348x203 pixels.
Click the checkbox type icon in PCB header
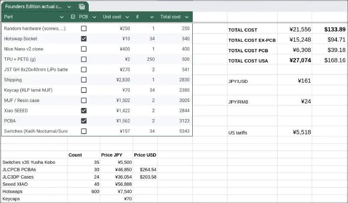tap(73, 17)
